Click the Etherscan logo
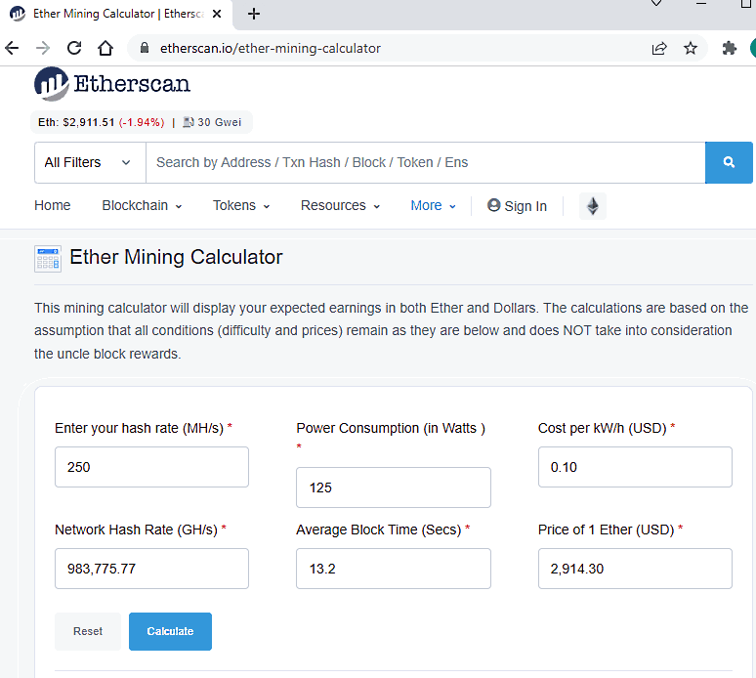This screenshot has height=678, width=756. coord(112,84)
